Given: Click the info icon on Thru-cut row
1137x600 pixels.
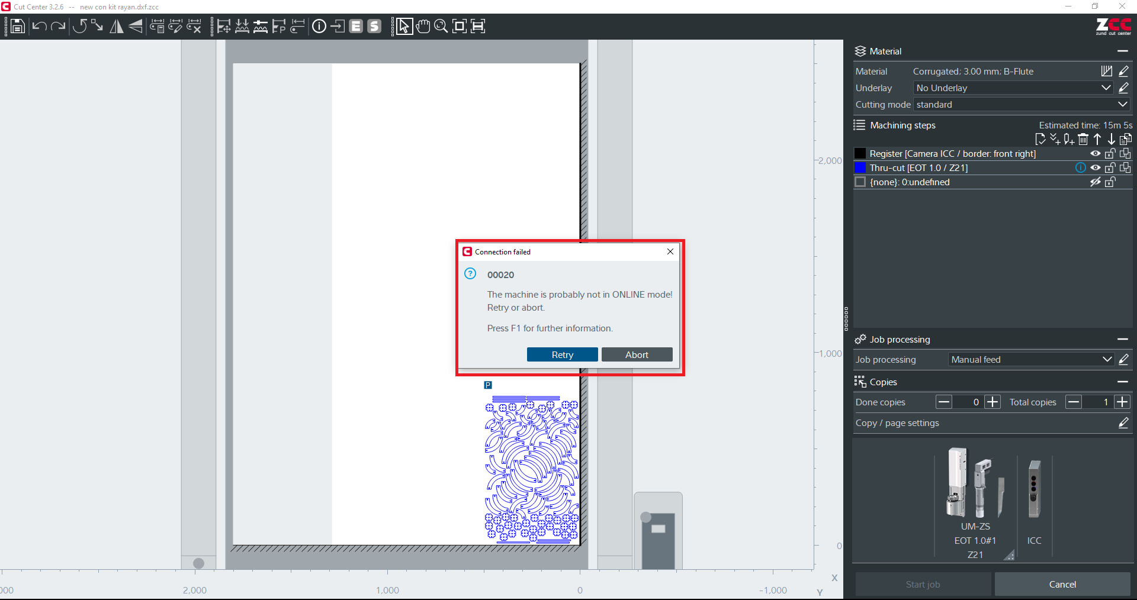Looking at the screenshot, I should [x=1080, y=167].
